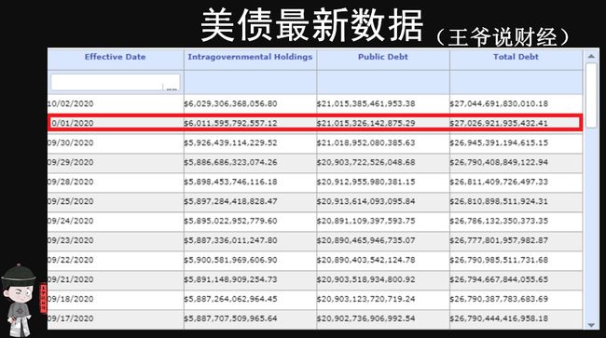
Task: Click total debt value $26,794,667,844,055.65
Action: 499,279
